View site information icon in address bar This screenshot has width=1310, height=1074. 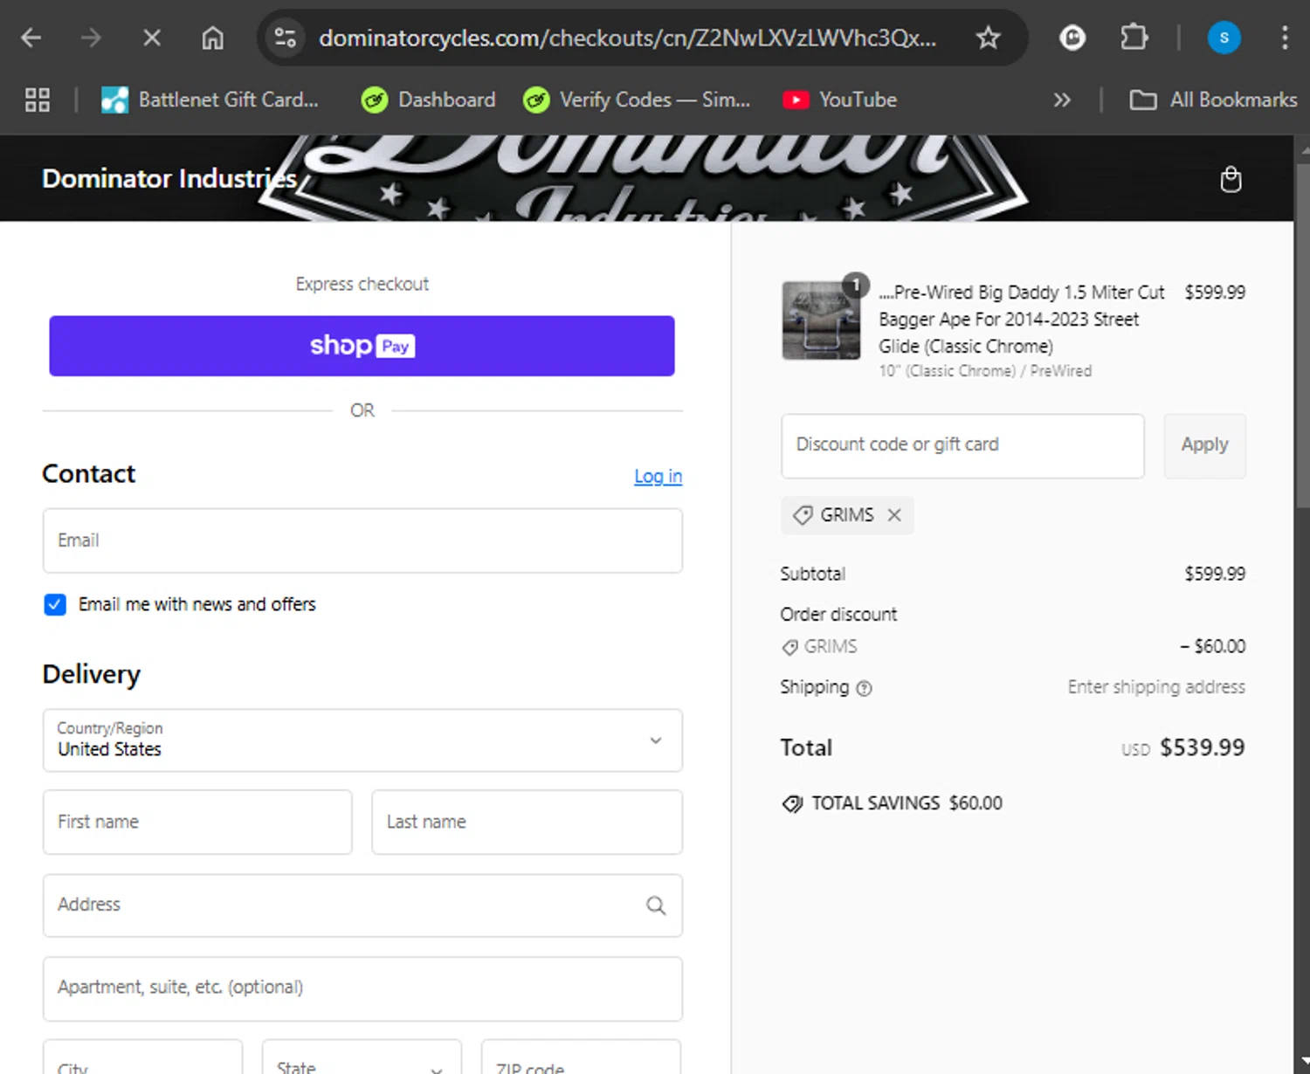pyautogui.click(x=286, y=38)
